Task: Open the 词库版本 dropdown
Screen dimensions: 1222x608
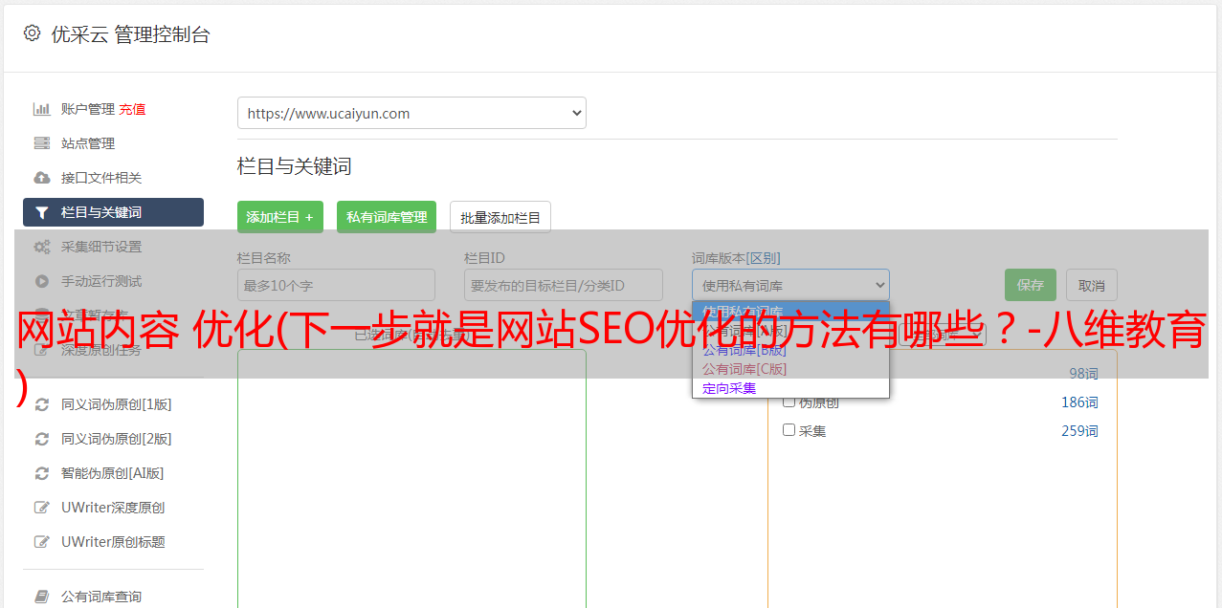Action: pyautogui.click(x=790, y=285)
